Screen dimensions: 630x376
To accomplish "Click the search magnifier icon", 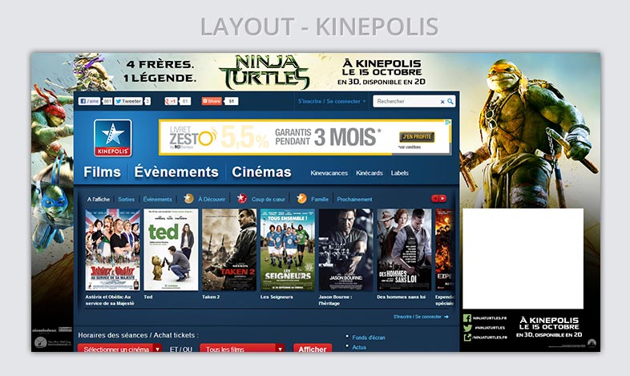I will click(450, 102).
